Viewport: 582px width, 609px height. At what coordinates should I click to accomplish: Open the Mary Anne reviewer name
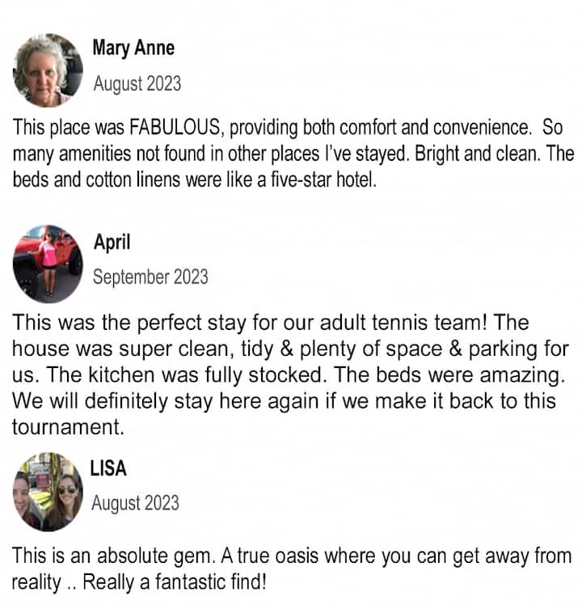coord(133,47)
